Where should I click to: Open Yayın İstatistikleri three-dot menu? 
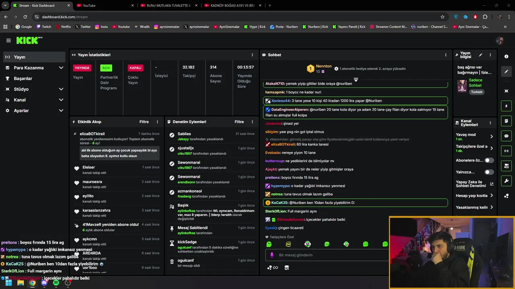(x=252, y=55)
